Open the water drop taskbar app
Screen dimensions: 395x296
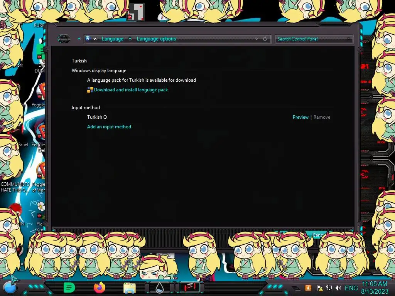(160, 288)
